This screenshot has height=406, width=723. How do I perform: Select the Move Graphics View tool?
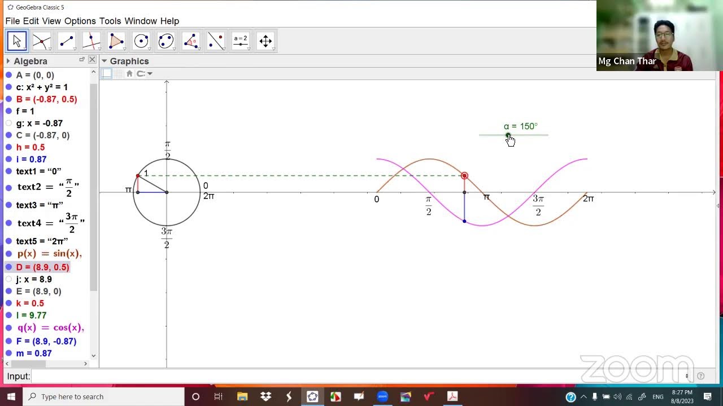tap(265, 41)
